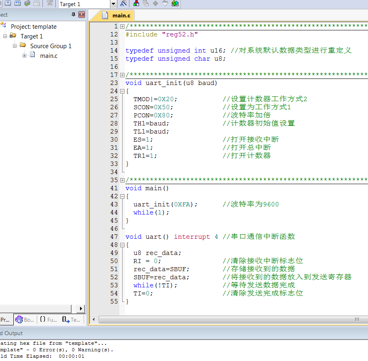Switch to the Books (Bo...) panel tab

(x=25, y=320)
